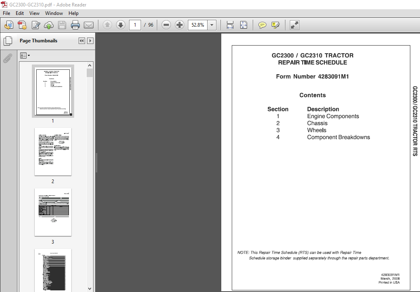
Task: Go to next page arrow
Action: (x=121, y=25)
